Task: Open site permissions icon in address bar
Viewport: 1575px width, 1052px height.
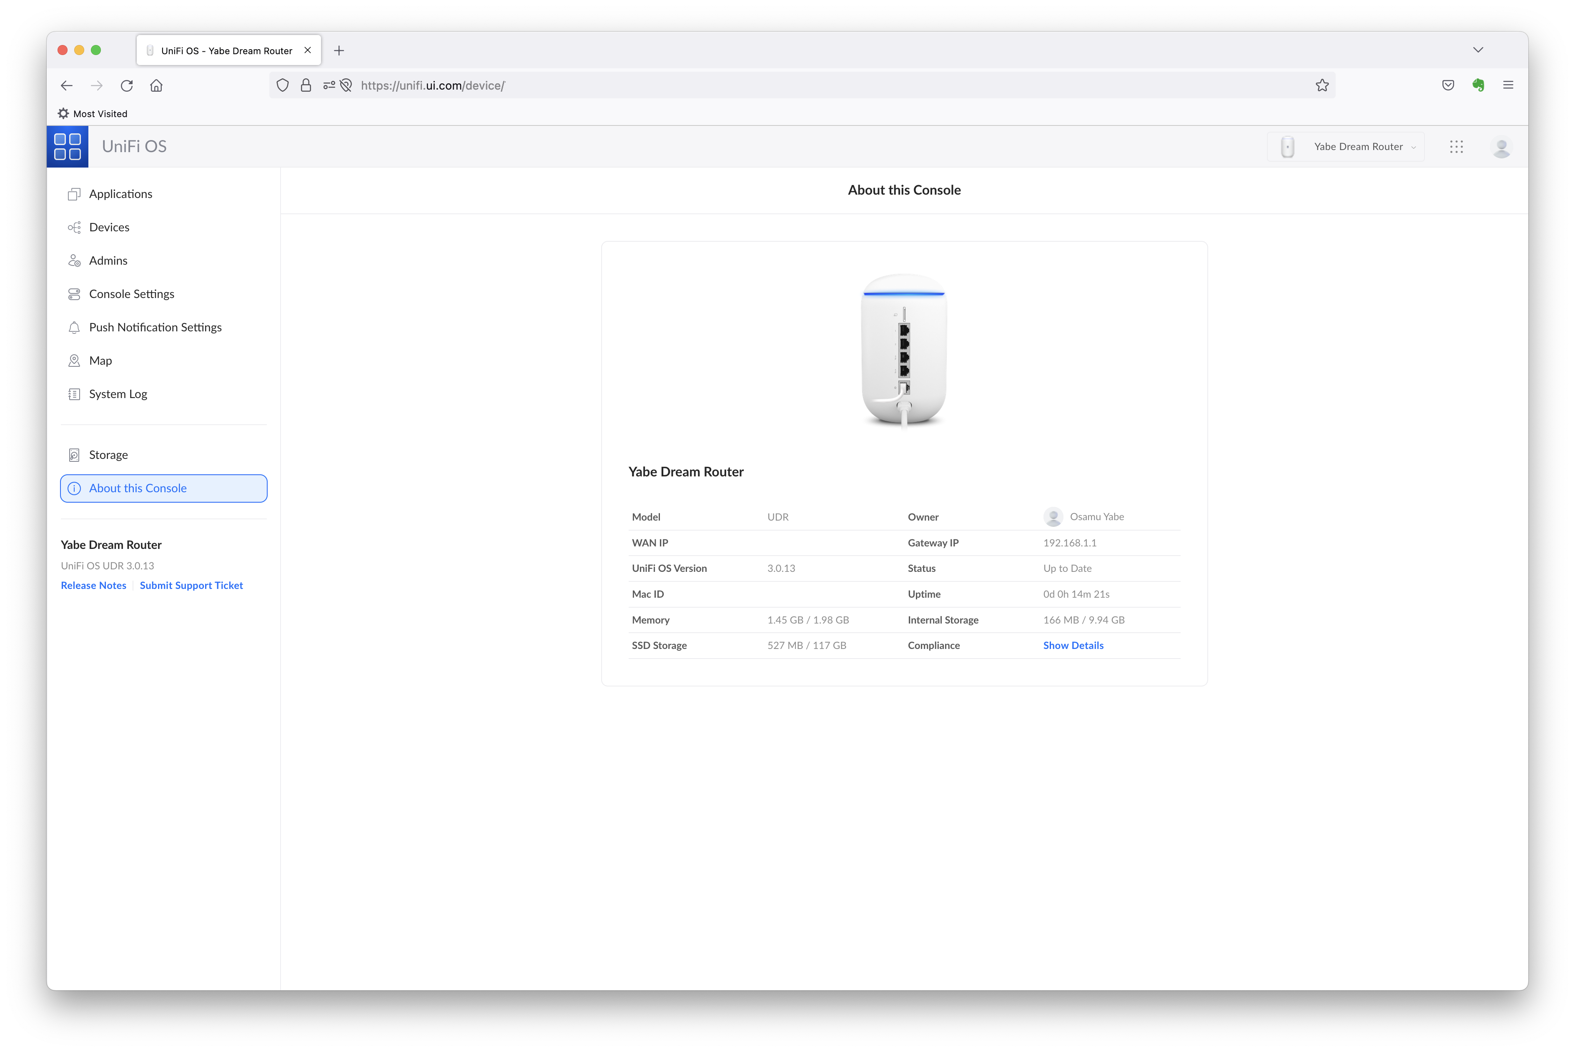Action: pos(329,85)
